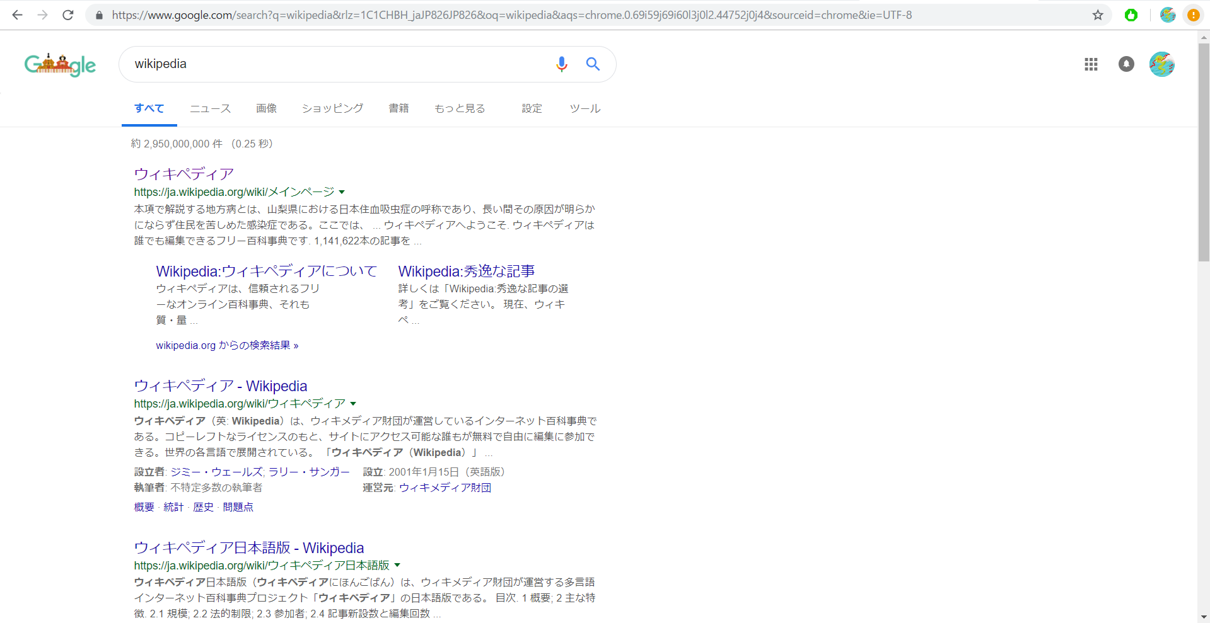The image size is (1210, 623).
Task: Open Wikipedia:ウィキペディアについて sitelink
Action: pos(266,271)
